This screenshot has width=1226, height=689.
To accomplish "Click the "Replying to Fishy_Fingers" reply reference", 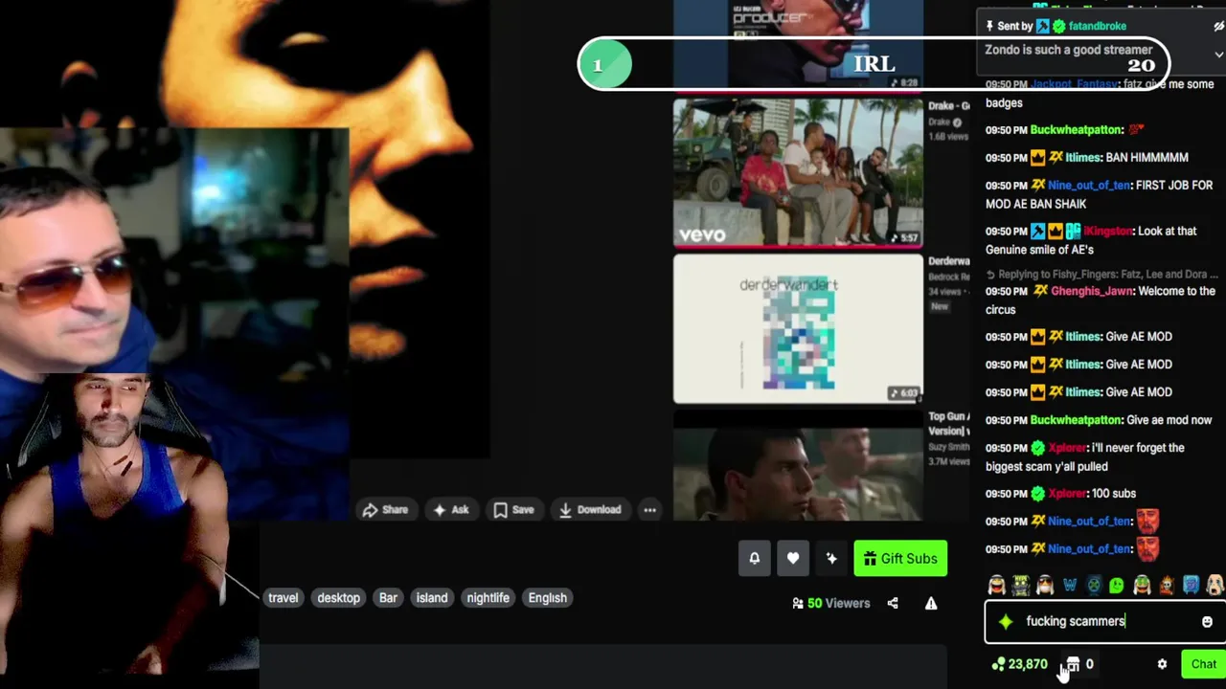I will pyautogui.click(x=1101, y=275).
